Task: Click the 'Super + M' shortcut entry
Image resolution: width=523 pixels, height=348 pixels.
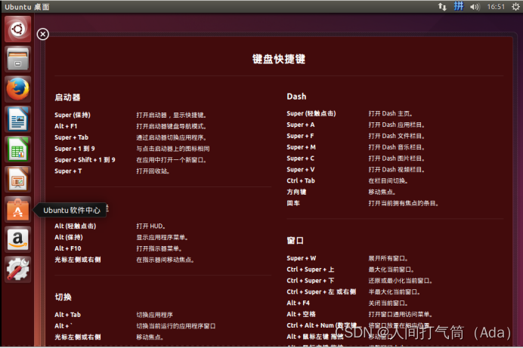Action: (x=302, y=147)
